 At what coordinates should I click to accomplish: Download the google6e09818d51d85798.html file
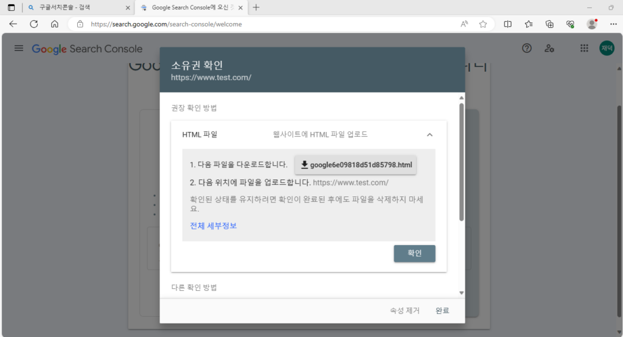tap(355, 165)
